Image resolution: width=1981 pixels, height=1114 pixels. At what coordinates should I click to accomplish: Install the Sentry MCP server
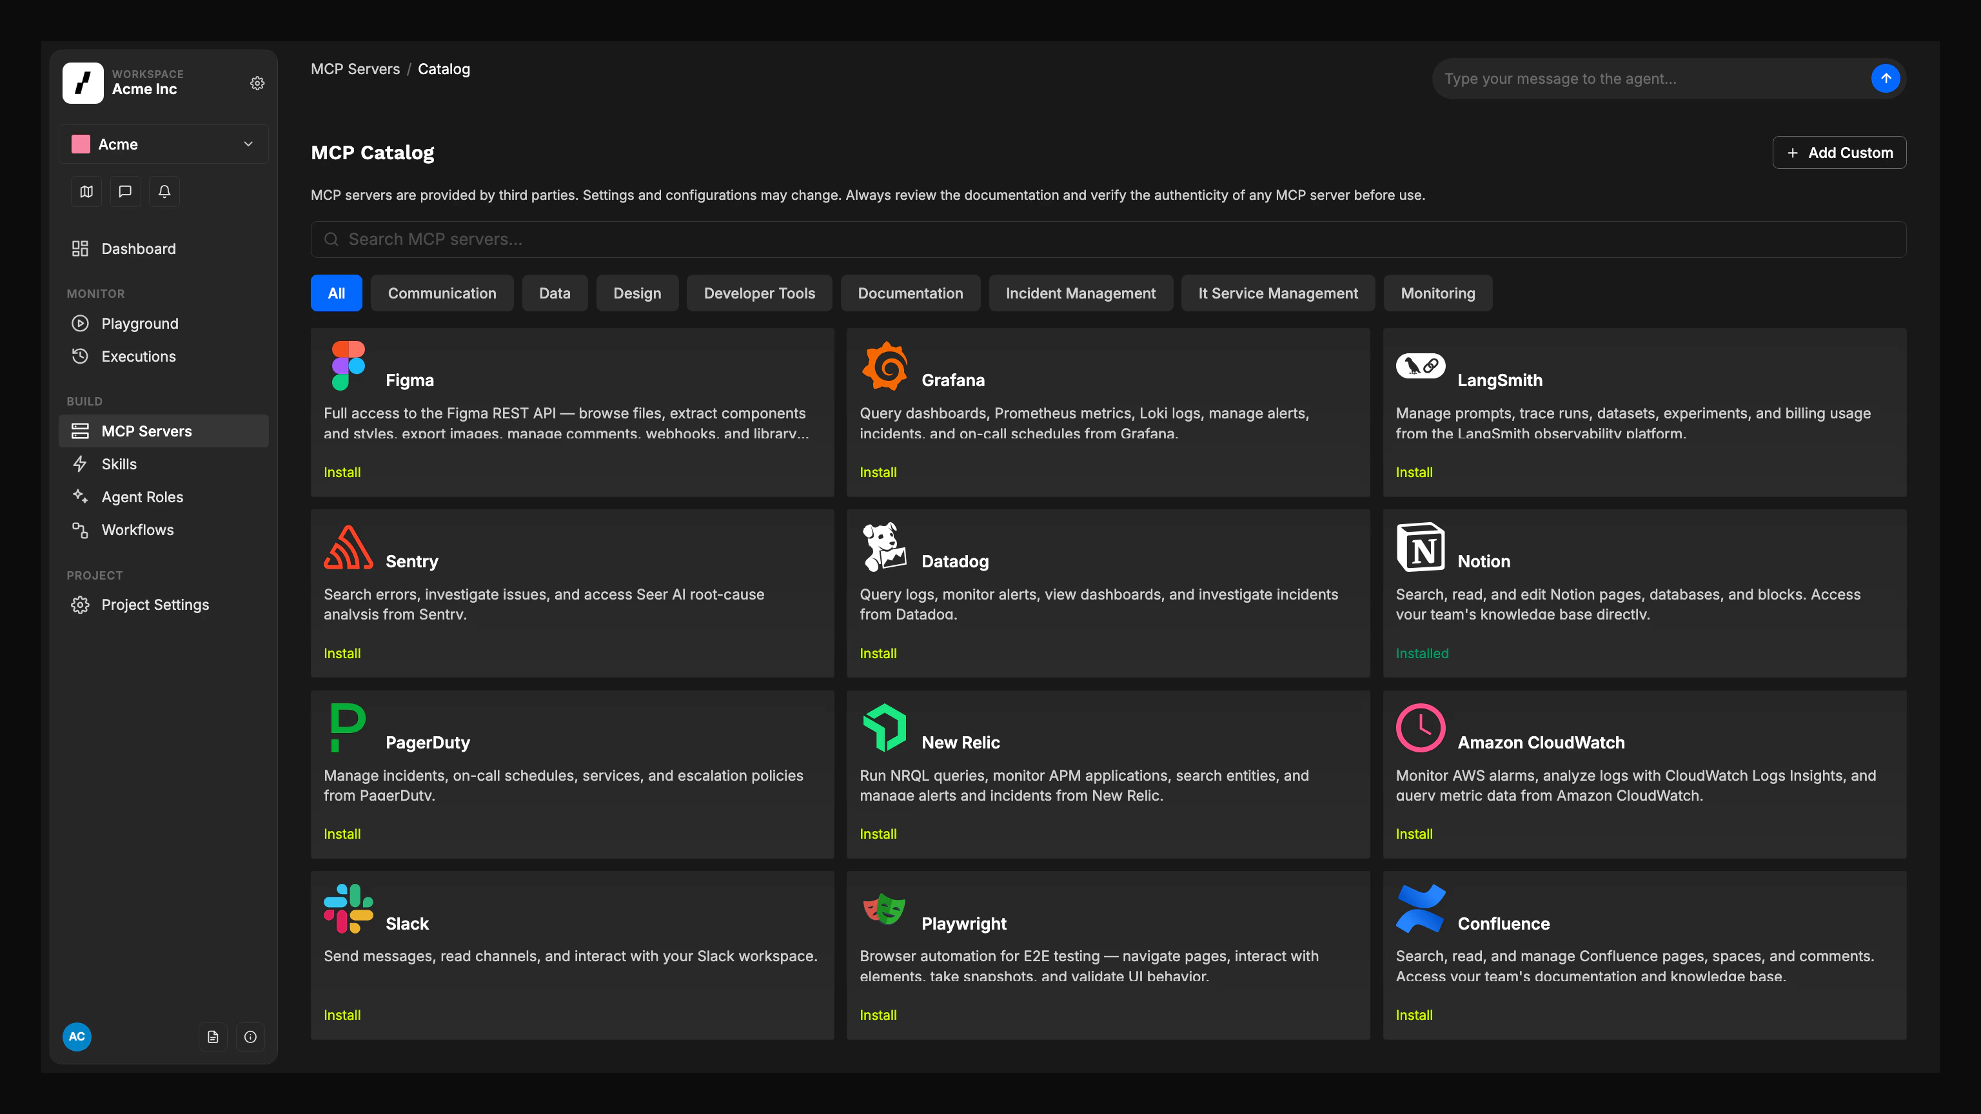[342, 654]
